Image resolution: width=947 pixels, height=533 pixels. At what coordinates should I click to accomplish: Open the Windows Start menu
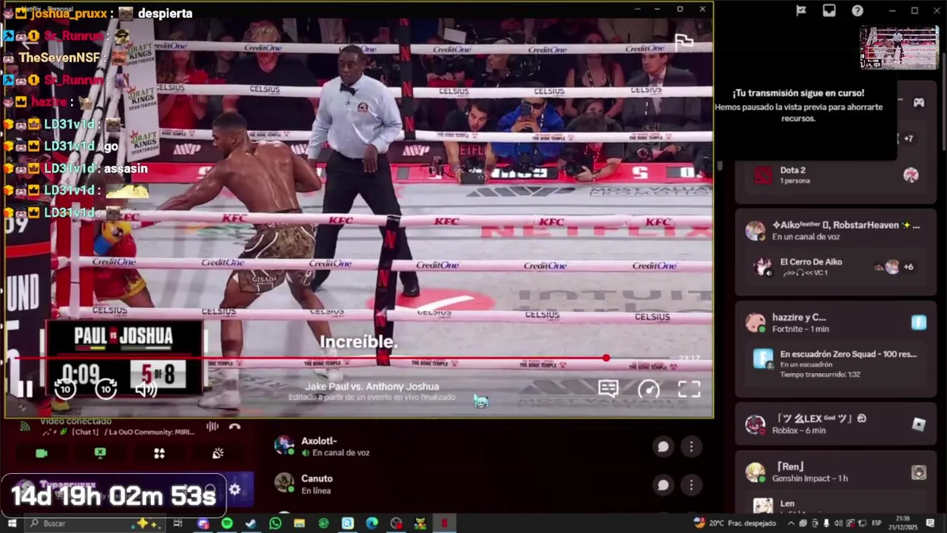12,523
